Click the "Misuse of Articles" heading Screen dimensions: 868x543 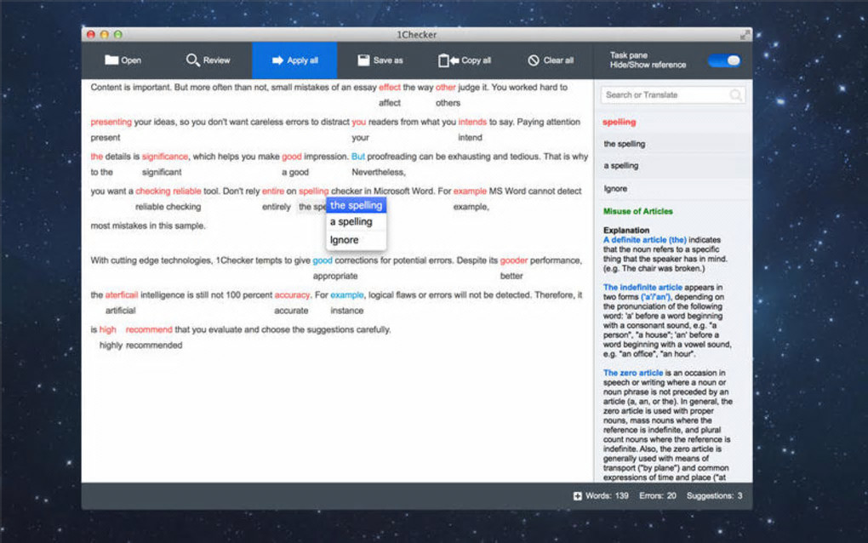pos(637,211)
